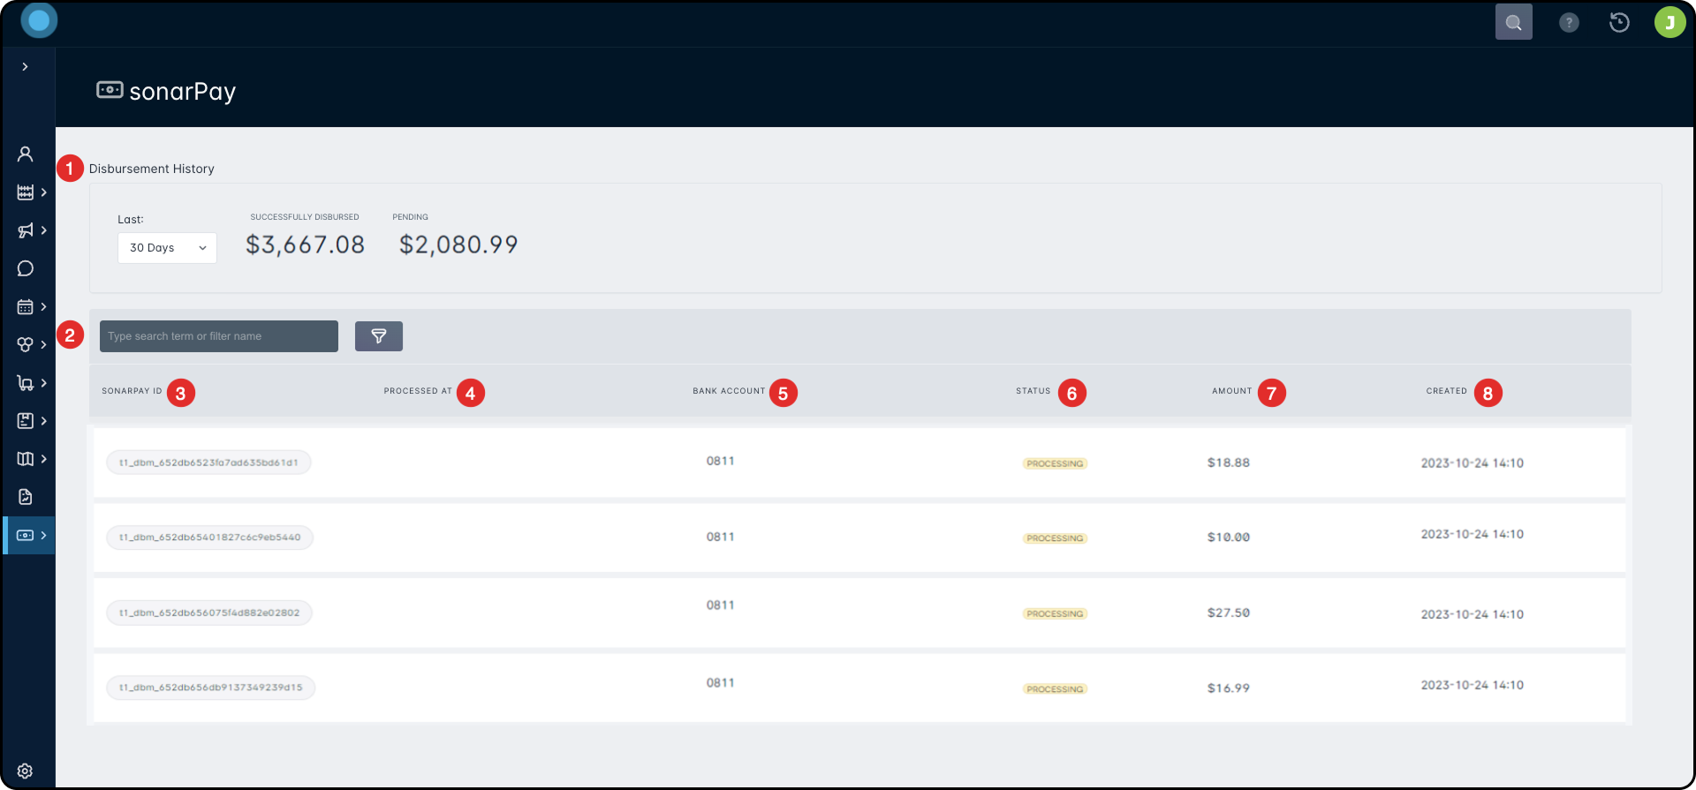Click the $10.00 amount cell
The height and width of the screenshot is (790, 1696).
point(1229,538)
